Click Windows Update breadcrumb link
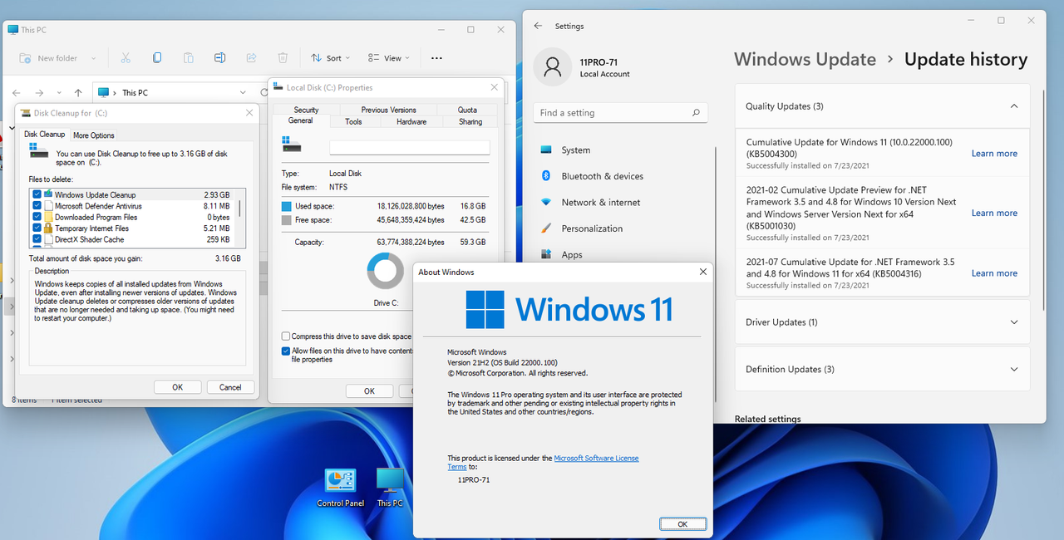 point(805,60)
